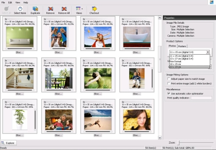
Task: Select the beach yoga photo
Action: tap(98, 120)
